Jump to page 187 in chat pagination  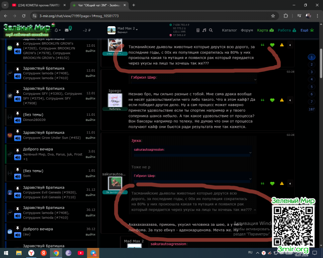[x=311, y=109]
